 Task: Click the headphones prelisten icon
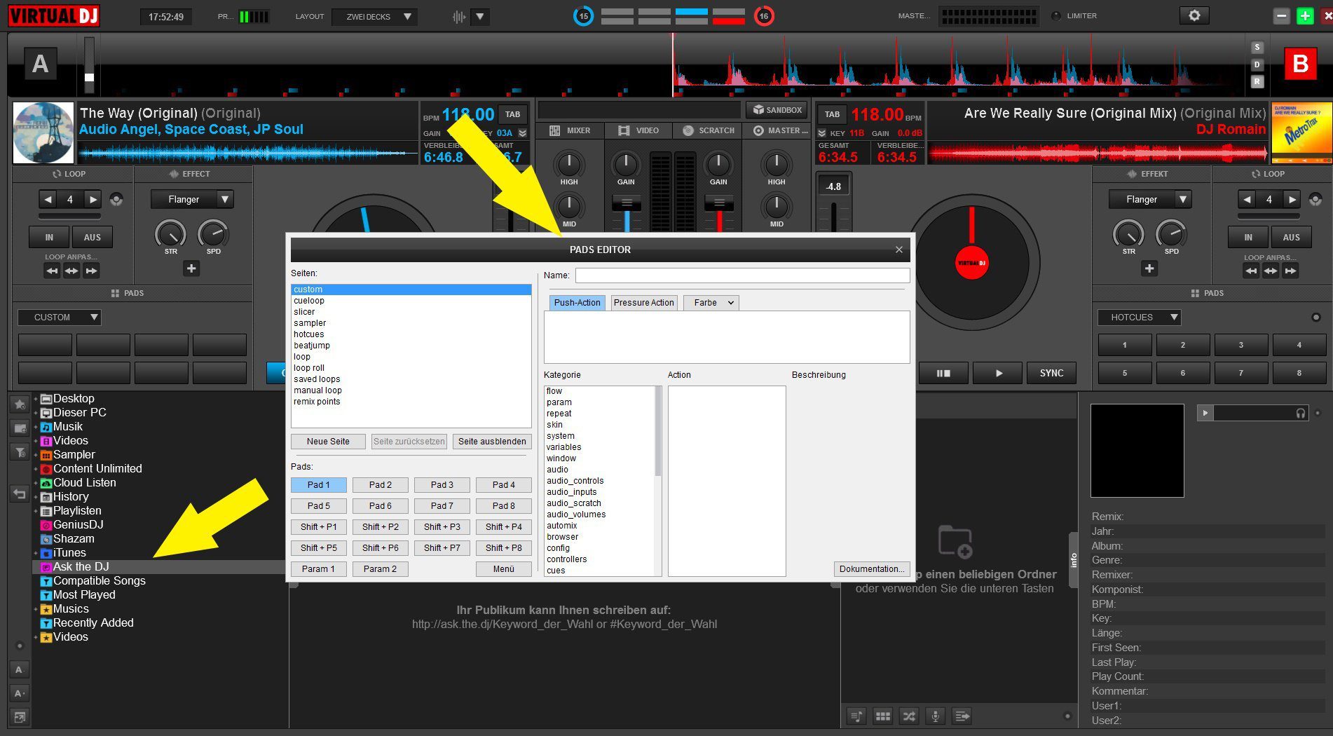tap(1301, 413)
